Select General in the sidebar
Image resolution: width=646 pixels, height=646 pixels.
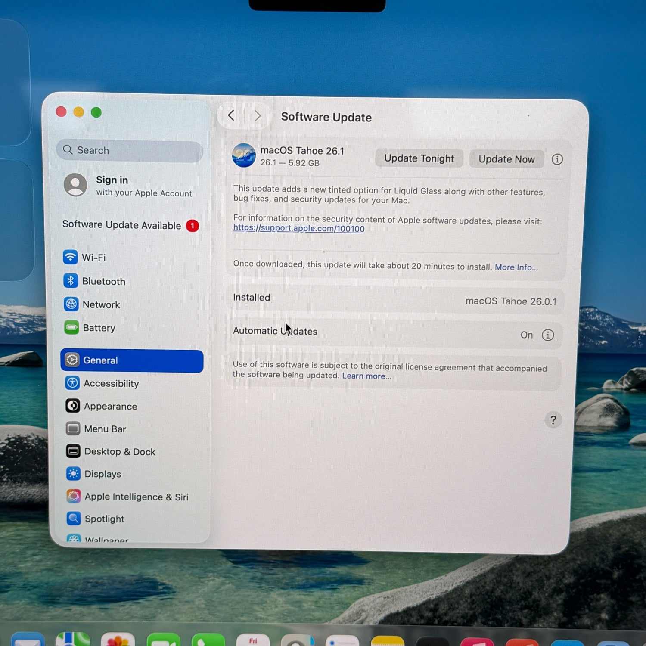click(x=132, y=360)
